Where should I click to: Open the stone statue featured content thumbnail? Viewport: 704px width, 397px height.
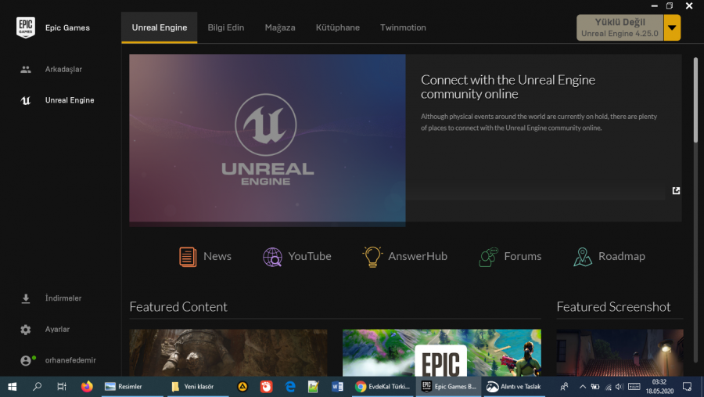coord(228,352)
